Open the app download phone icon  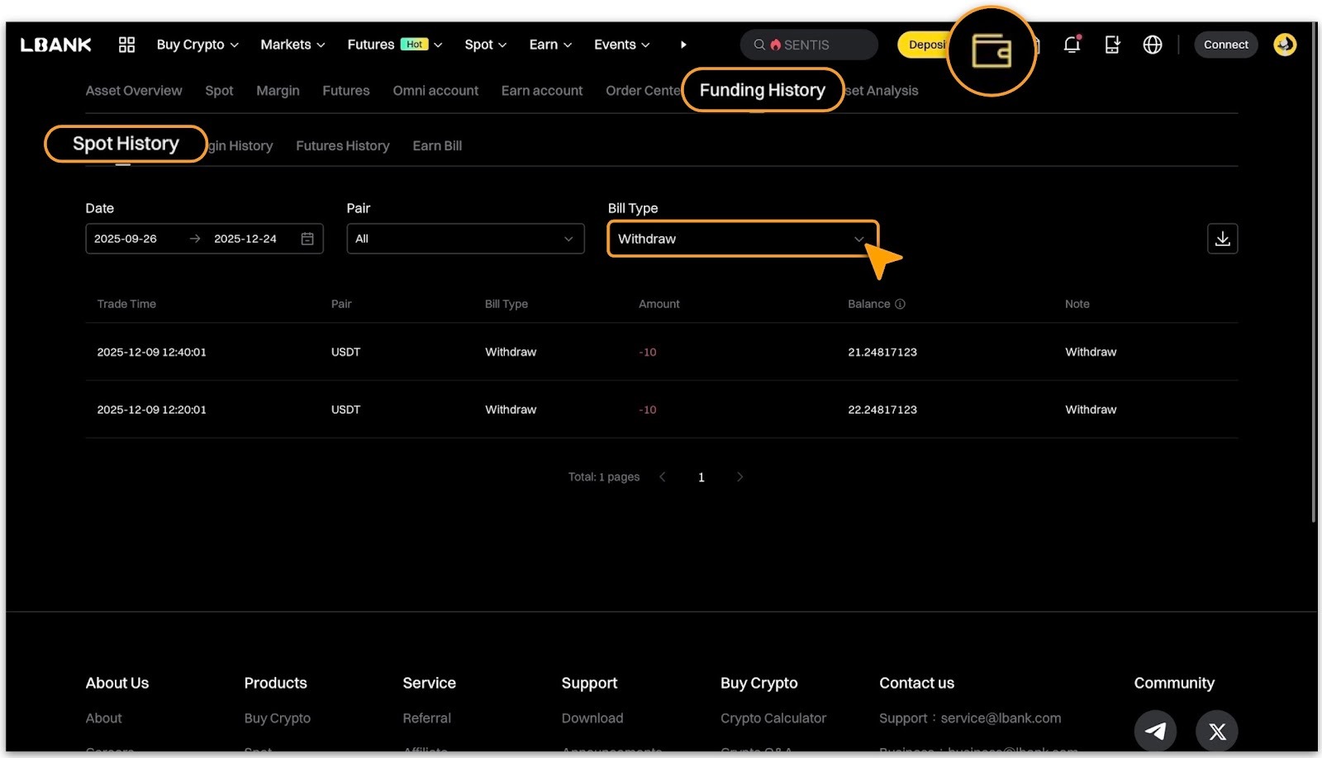coord(1112,45)
